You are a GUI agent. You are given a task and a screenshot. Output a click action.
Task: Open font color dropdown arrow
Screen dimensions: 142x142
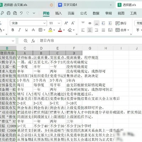(64, 30)
